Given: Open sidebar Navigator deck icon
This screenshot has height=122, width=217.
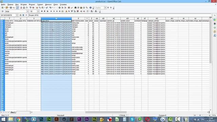Looking at the screenshot, I should point(215,32).
